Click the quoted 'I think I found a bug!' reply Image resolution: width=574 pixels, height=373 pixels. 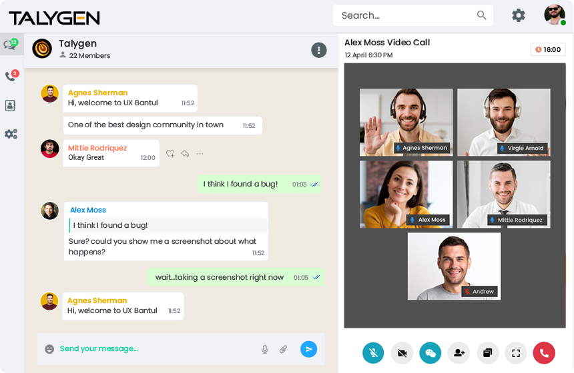point(168,225)
